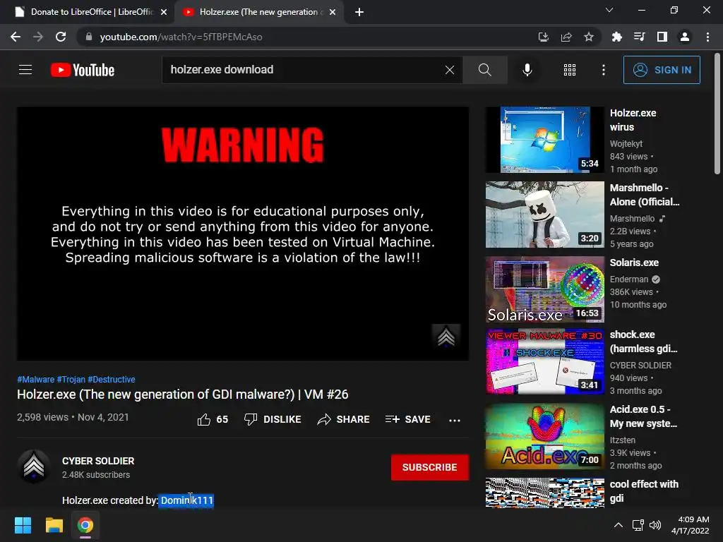
Task: Open the CYBER SOLDIER channel name
Action: pos(98,461)
